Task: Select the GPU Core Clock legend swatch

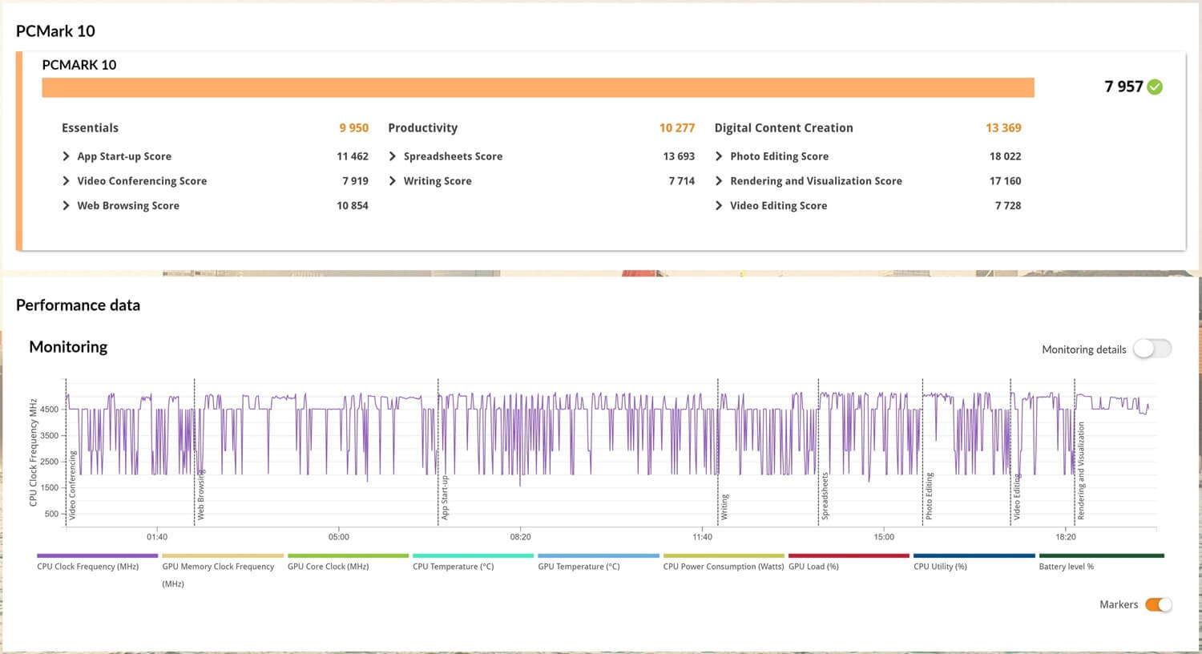Action: point(348,555)
